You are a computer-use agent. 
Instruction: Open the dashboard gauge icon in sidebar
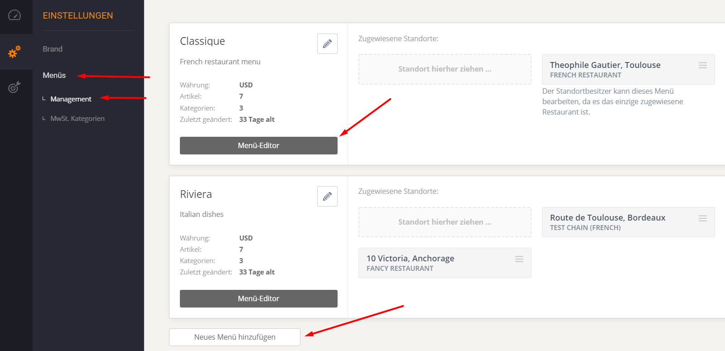(14, 15)
